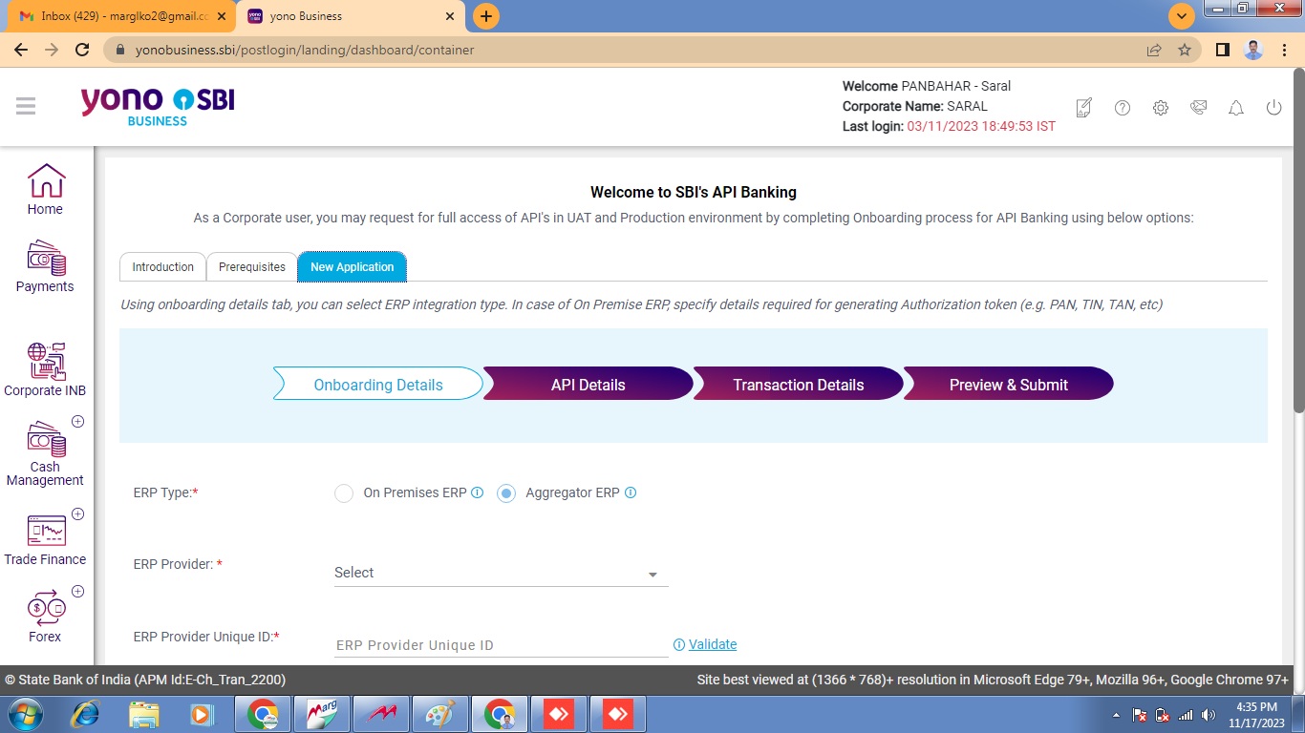
Task: Click the Validate link
Action: coord(713,644)
